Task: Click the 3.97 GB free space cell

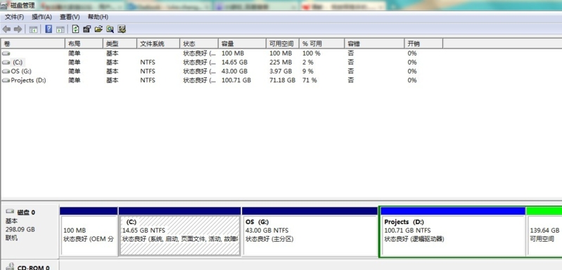Action: coord(281,71)
